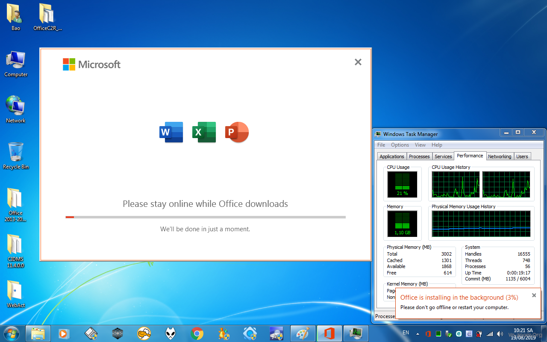This screenshot has height=342, width=547.
Task: Select the Network desktop icon
Action: [16, 110]
